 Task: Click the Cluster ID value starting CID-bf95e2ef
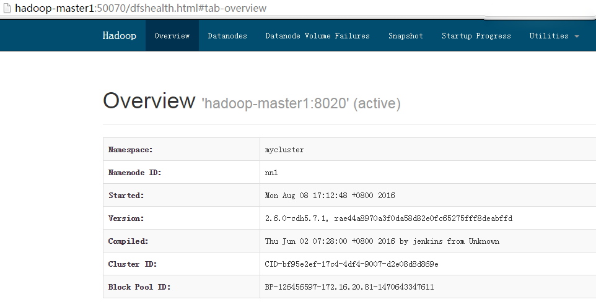click(x=351, y=264)
